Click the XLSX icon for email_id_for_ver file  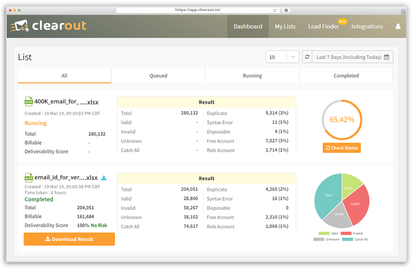[x=28, y=178]
